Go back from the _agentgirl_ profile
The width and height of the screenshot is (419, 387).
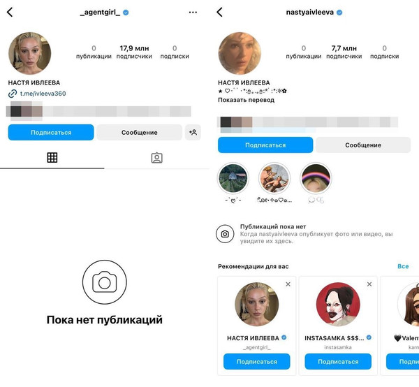coord(10,12)
